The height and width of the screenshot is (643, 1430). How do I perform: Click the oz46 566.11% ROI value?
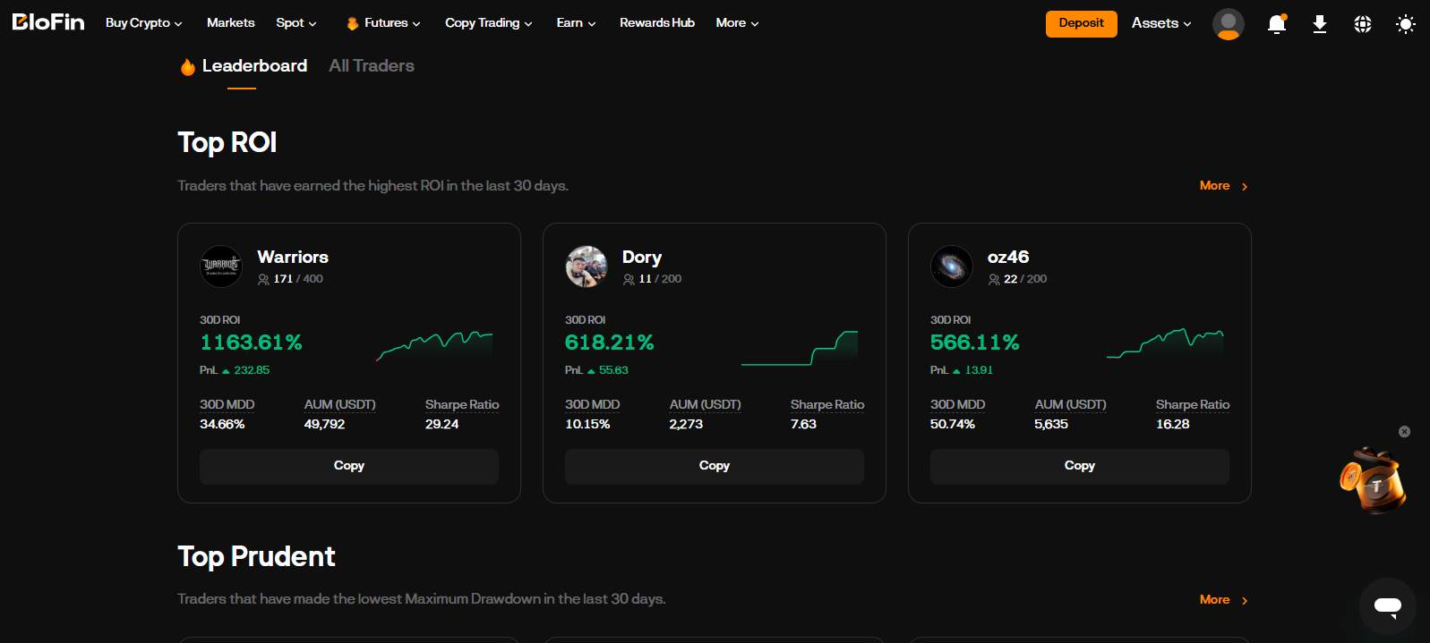click(974, 343)
